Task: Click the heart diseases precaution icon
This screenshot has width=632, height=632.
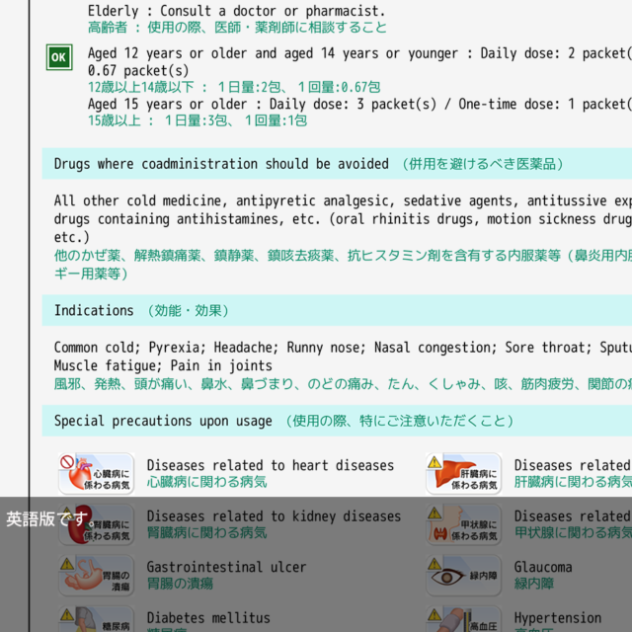Action: (x=96, y=473)
